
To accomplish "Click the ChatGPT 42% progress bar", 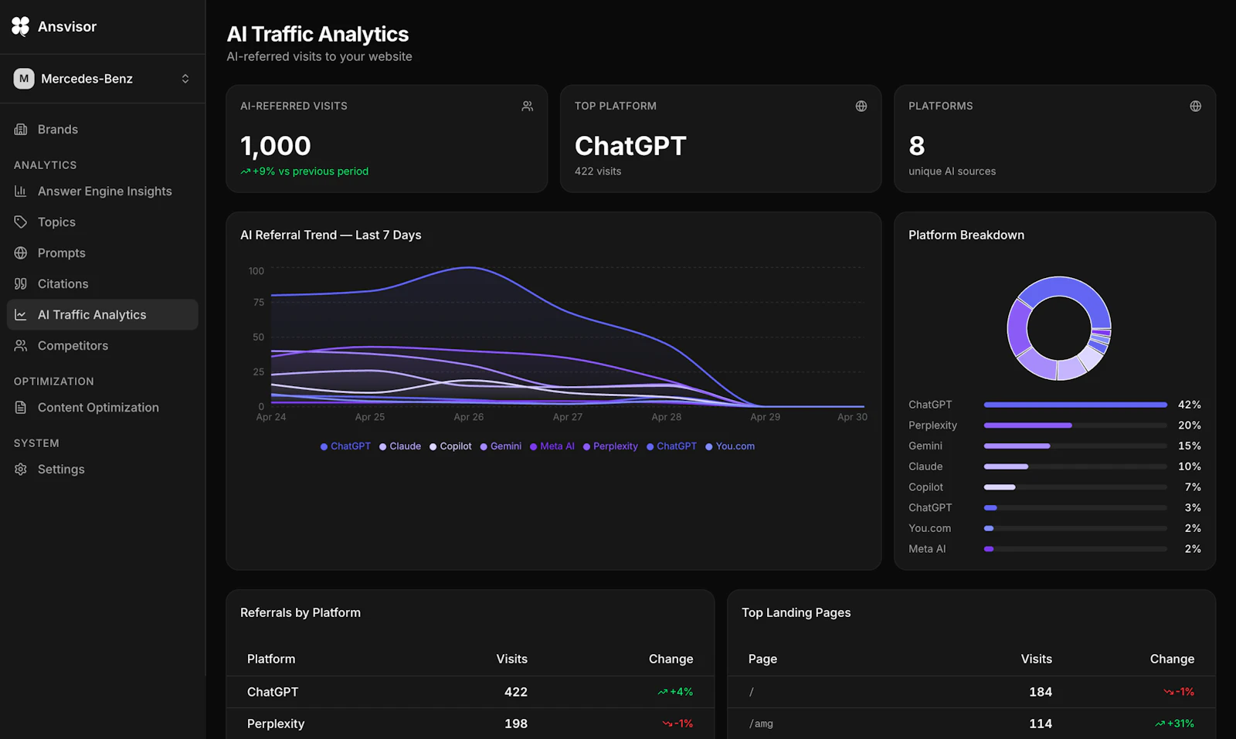I will click(x=1075, y=405).
